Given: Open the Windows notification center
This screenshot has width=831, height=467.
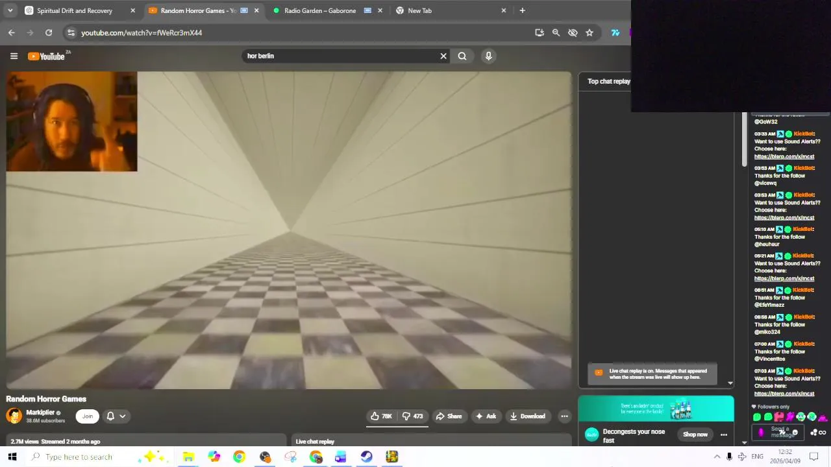Looking at the screenshot, I should 814,457.
